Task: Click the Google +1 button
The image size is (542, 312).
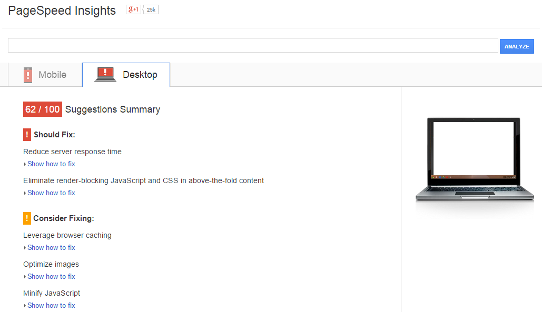Action: click(x=133, y=9)
